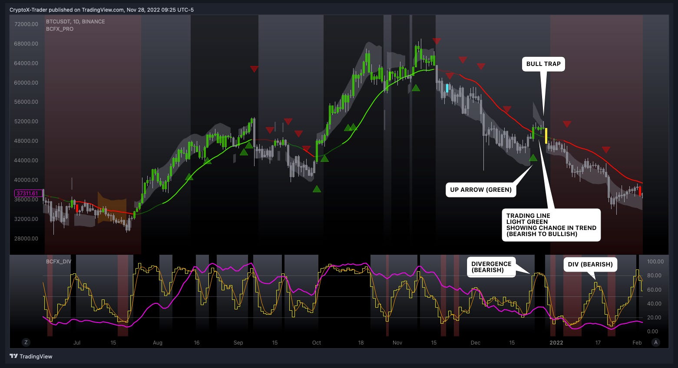Click the BULL TRAP annotation callout

[x=543, y=64]
